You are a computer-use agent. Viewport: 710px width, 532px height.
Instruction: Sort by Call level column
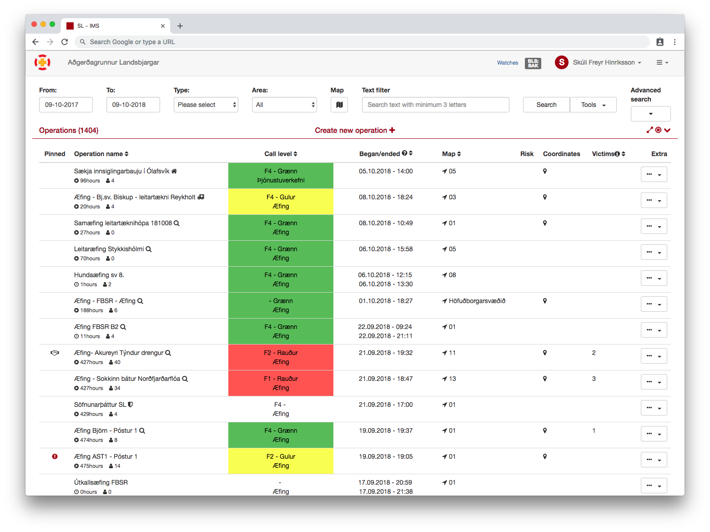pos(281,154)
